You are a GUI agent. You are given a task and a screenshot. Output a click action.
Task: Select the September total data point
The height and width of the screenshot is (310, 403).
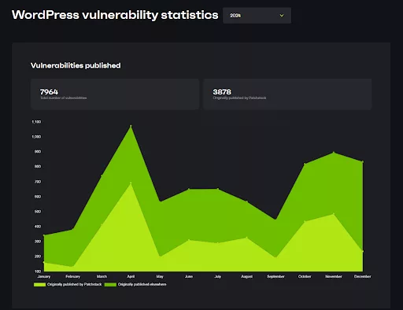tap(275, 220)
